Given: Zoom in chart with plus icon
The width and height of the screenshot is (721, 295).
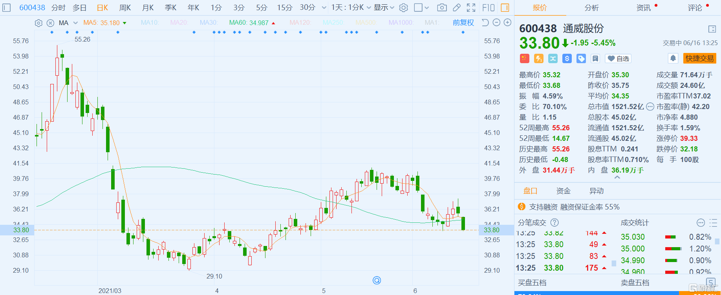Looking at the screenshot, I should (x=507, y=22).
